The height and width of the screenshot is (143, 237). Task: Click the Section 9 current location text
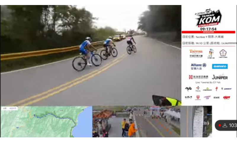tap(203, 37)
